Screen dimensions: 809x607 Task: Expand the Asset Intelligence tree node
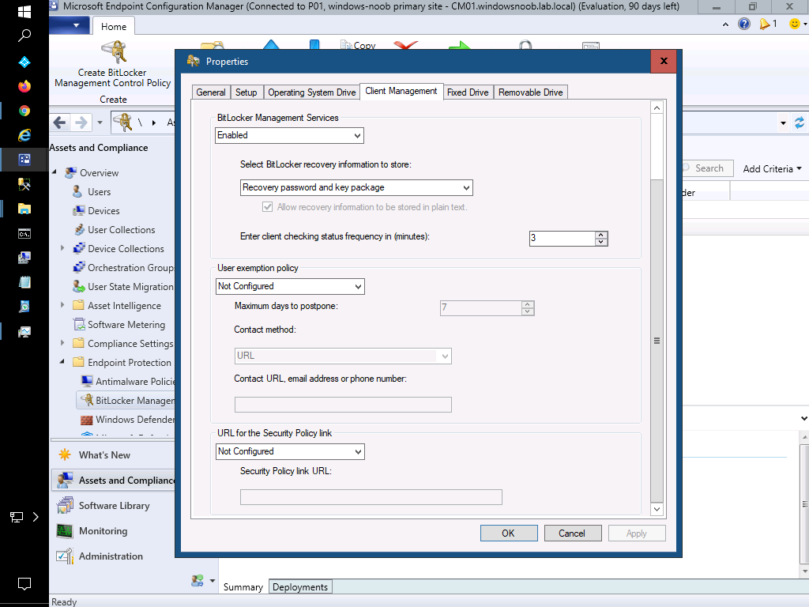click(x=62, y=305)
